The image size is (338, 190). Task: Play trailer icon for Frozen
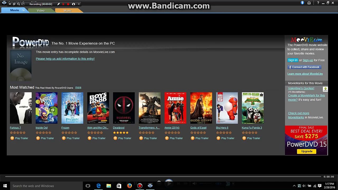63,138
